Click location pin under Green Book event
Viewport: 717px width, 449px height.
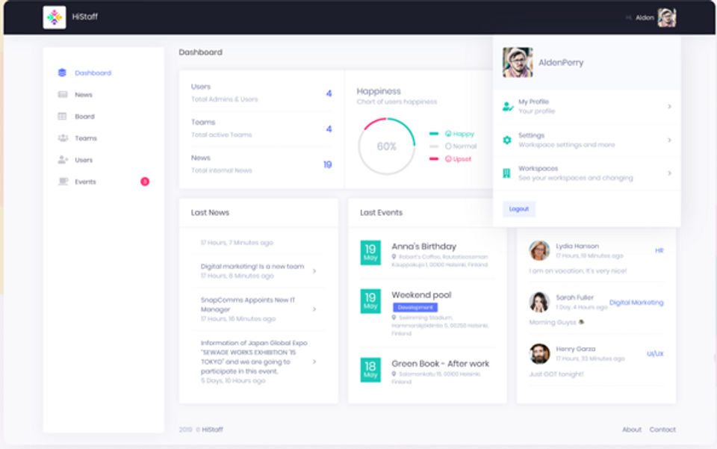pyautogui.click(x=394, y=374)
